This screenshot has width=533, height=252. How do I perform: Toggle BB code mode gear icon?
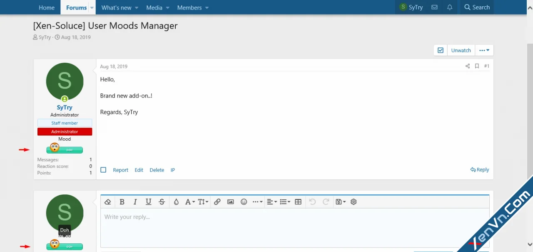(x=354, y=202)
